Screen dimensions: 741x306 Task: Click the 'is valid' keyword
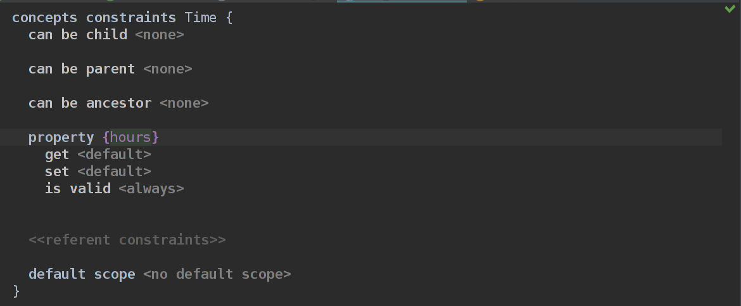(x=77, y=189)
